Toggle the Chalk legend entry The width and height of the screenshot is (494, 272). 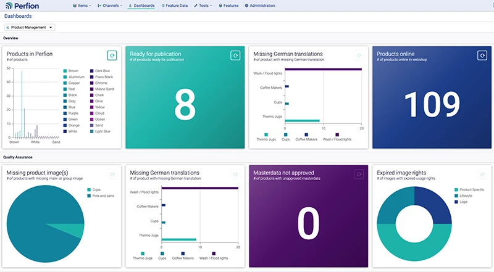[97, 95]
